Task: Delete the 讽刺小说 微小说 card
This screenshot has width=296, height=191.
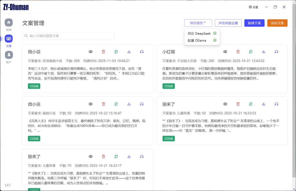Action: point(103,104)
